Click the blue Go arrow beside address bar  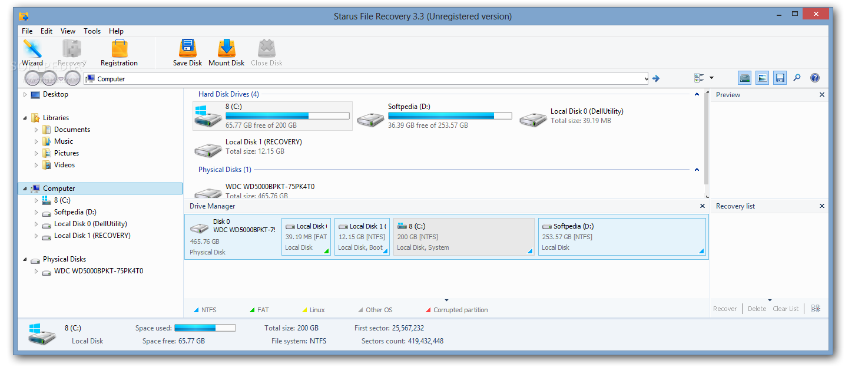[656, 78]
